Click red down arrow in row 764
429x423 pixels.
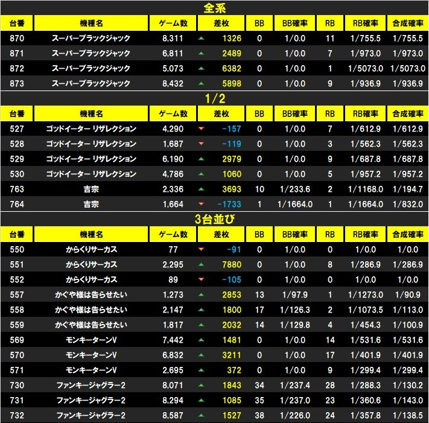(201, 204)
